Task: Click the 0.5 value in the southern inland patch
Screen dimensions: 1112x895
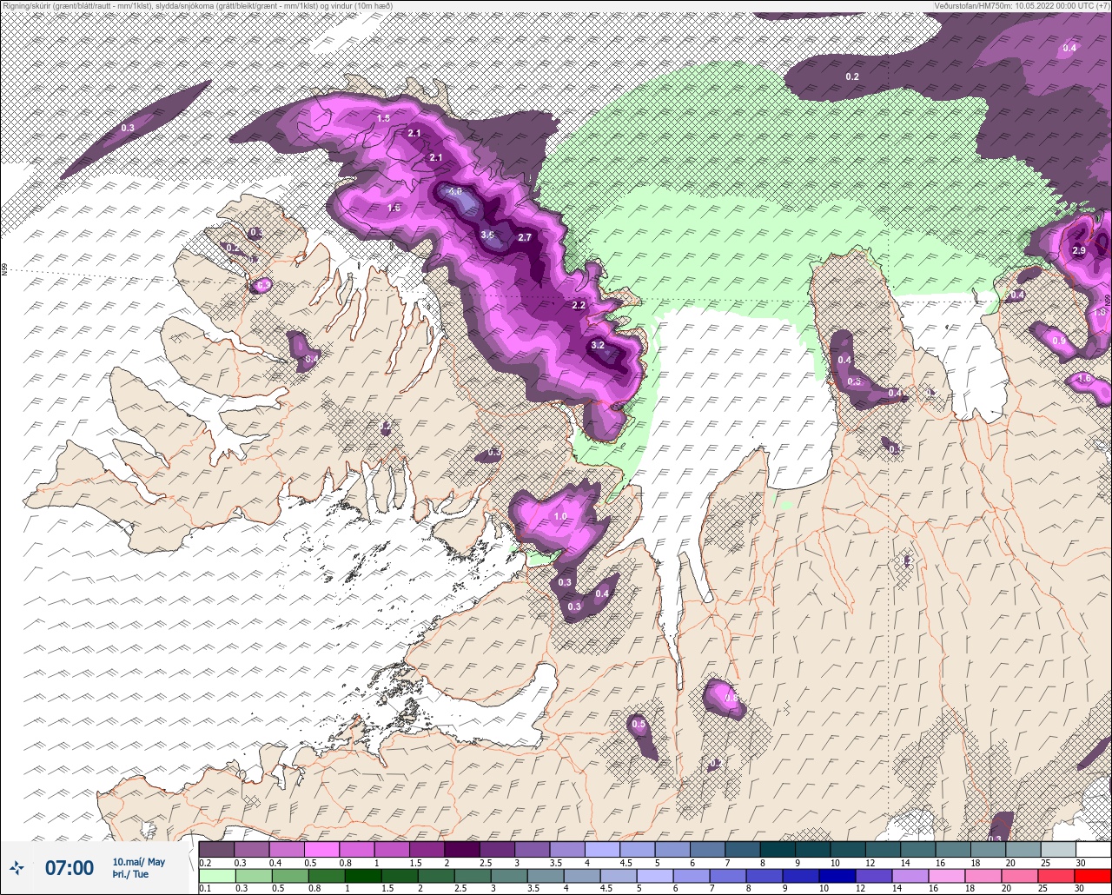Action: (639, 724)
